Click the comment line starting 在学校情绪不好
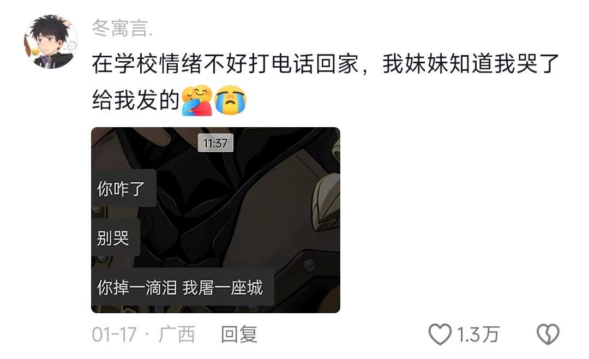Image resolution: width=589 pixels, height=359 pixels. [x=326, y=64]
